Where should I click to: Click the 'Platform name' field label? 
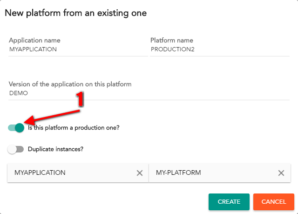tap(172, 40)
